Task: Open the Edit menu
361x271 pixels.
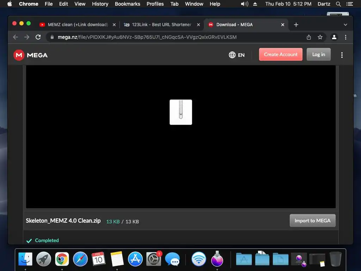Action: [63, 4]
